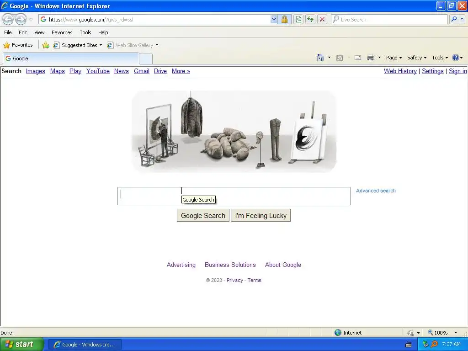Click the Print icon
The height and width of the screenshot is (351, 468).
pyautogui.click(x=370, y=58)
